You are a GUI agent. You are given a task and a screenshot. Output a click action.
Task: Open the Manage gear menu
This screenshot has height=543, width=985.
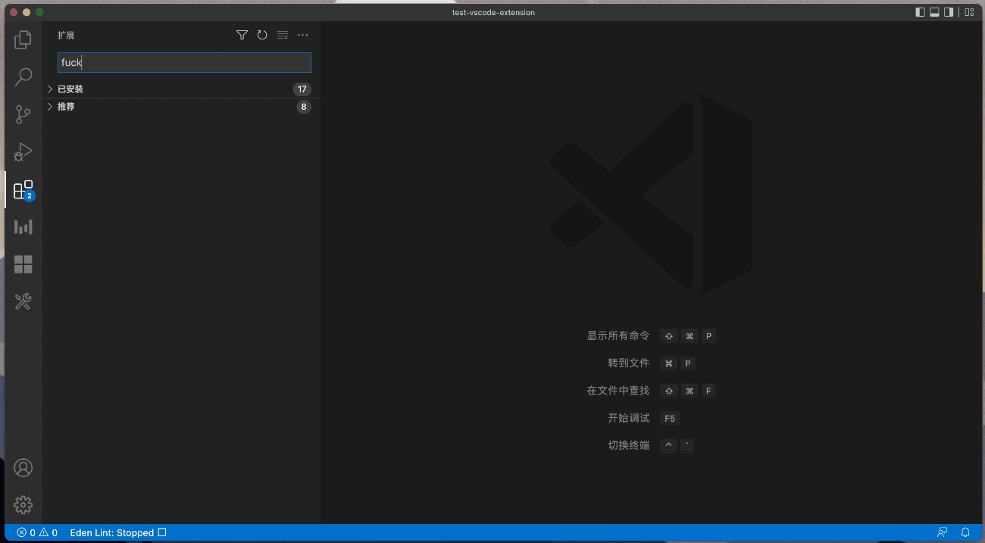click(23, 504)
